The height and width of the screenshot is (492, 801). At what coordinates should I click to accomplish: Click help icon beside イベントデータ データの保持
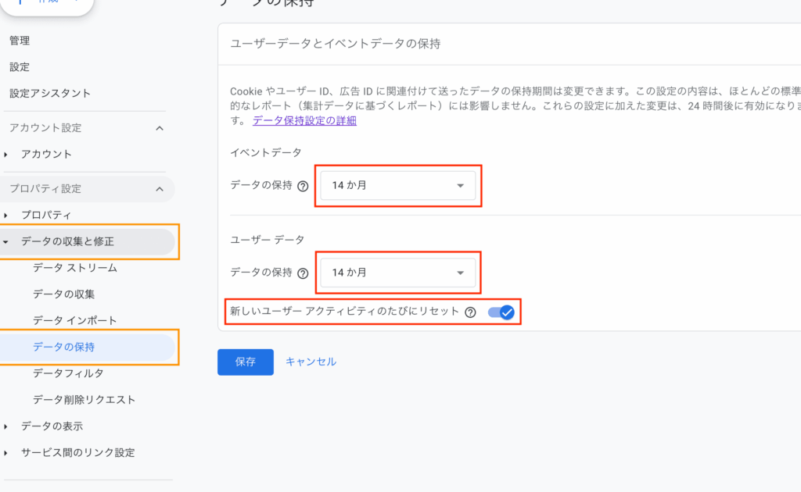(x=303, y=186)
